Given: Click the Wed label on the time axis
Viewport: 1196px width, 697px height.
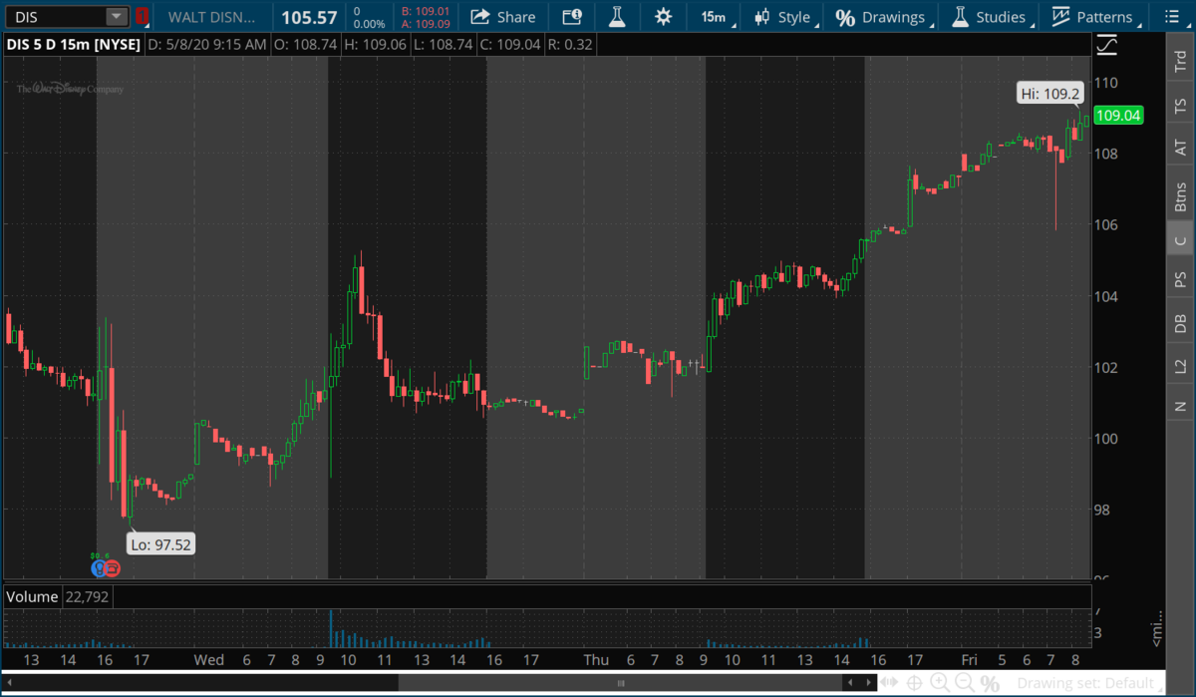Looking at the screenshot, I should (x=209, y=659).
